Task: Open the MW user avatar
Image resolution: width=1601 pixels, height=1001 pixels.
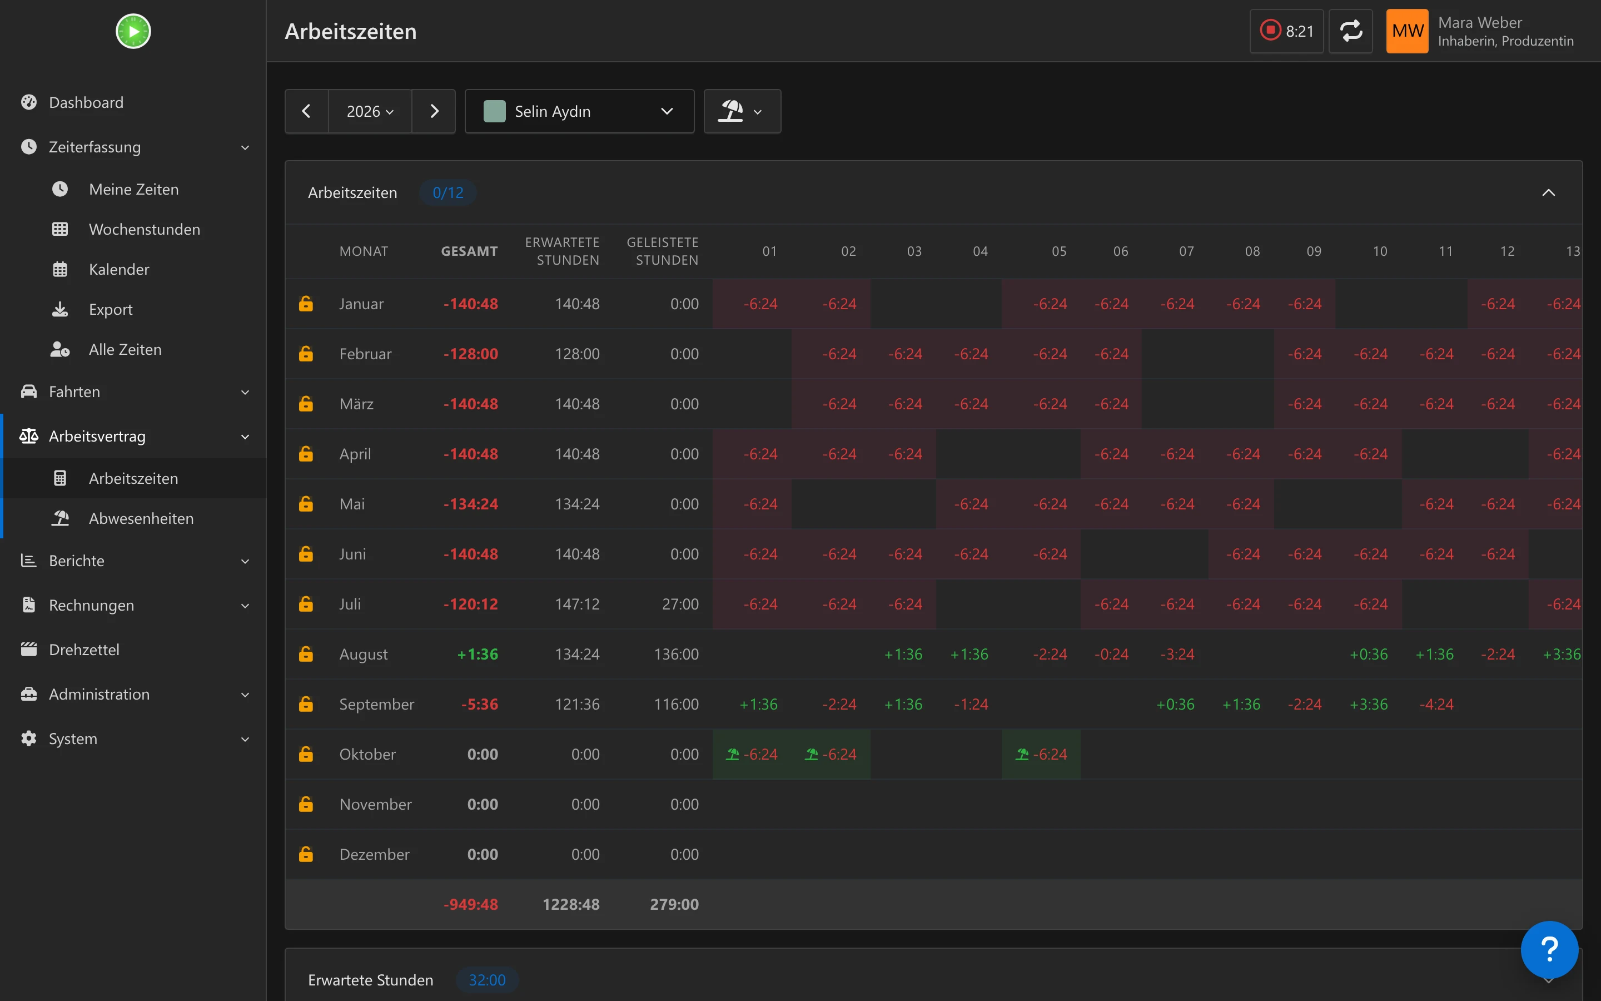Action: (x=1407, y=31)
